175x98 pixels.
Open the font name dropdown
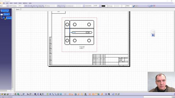click(13, 6)
